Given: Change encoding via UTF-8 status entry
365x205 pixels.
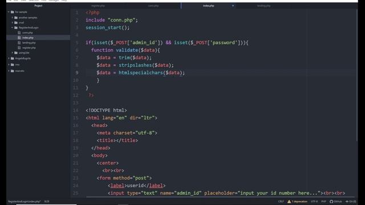Looking at the screenshot, I should click(314, 202).
